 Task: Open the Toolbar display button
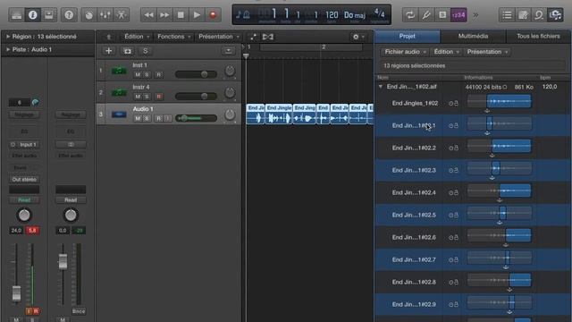pos(48,15)
